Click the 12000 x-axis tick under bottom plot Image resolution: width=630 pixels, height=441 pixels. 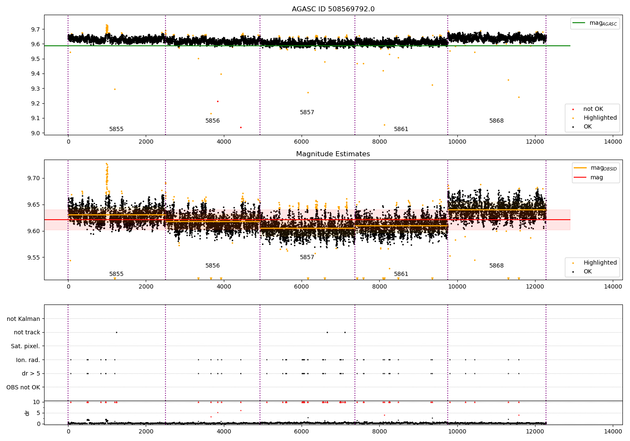535,431
